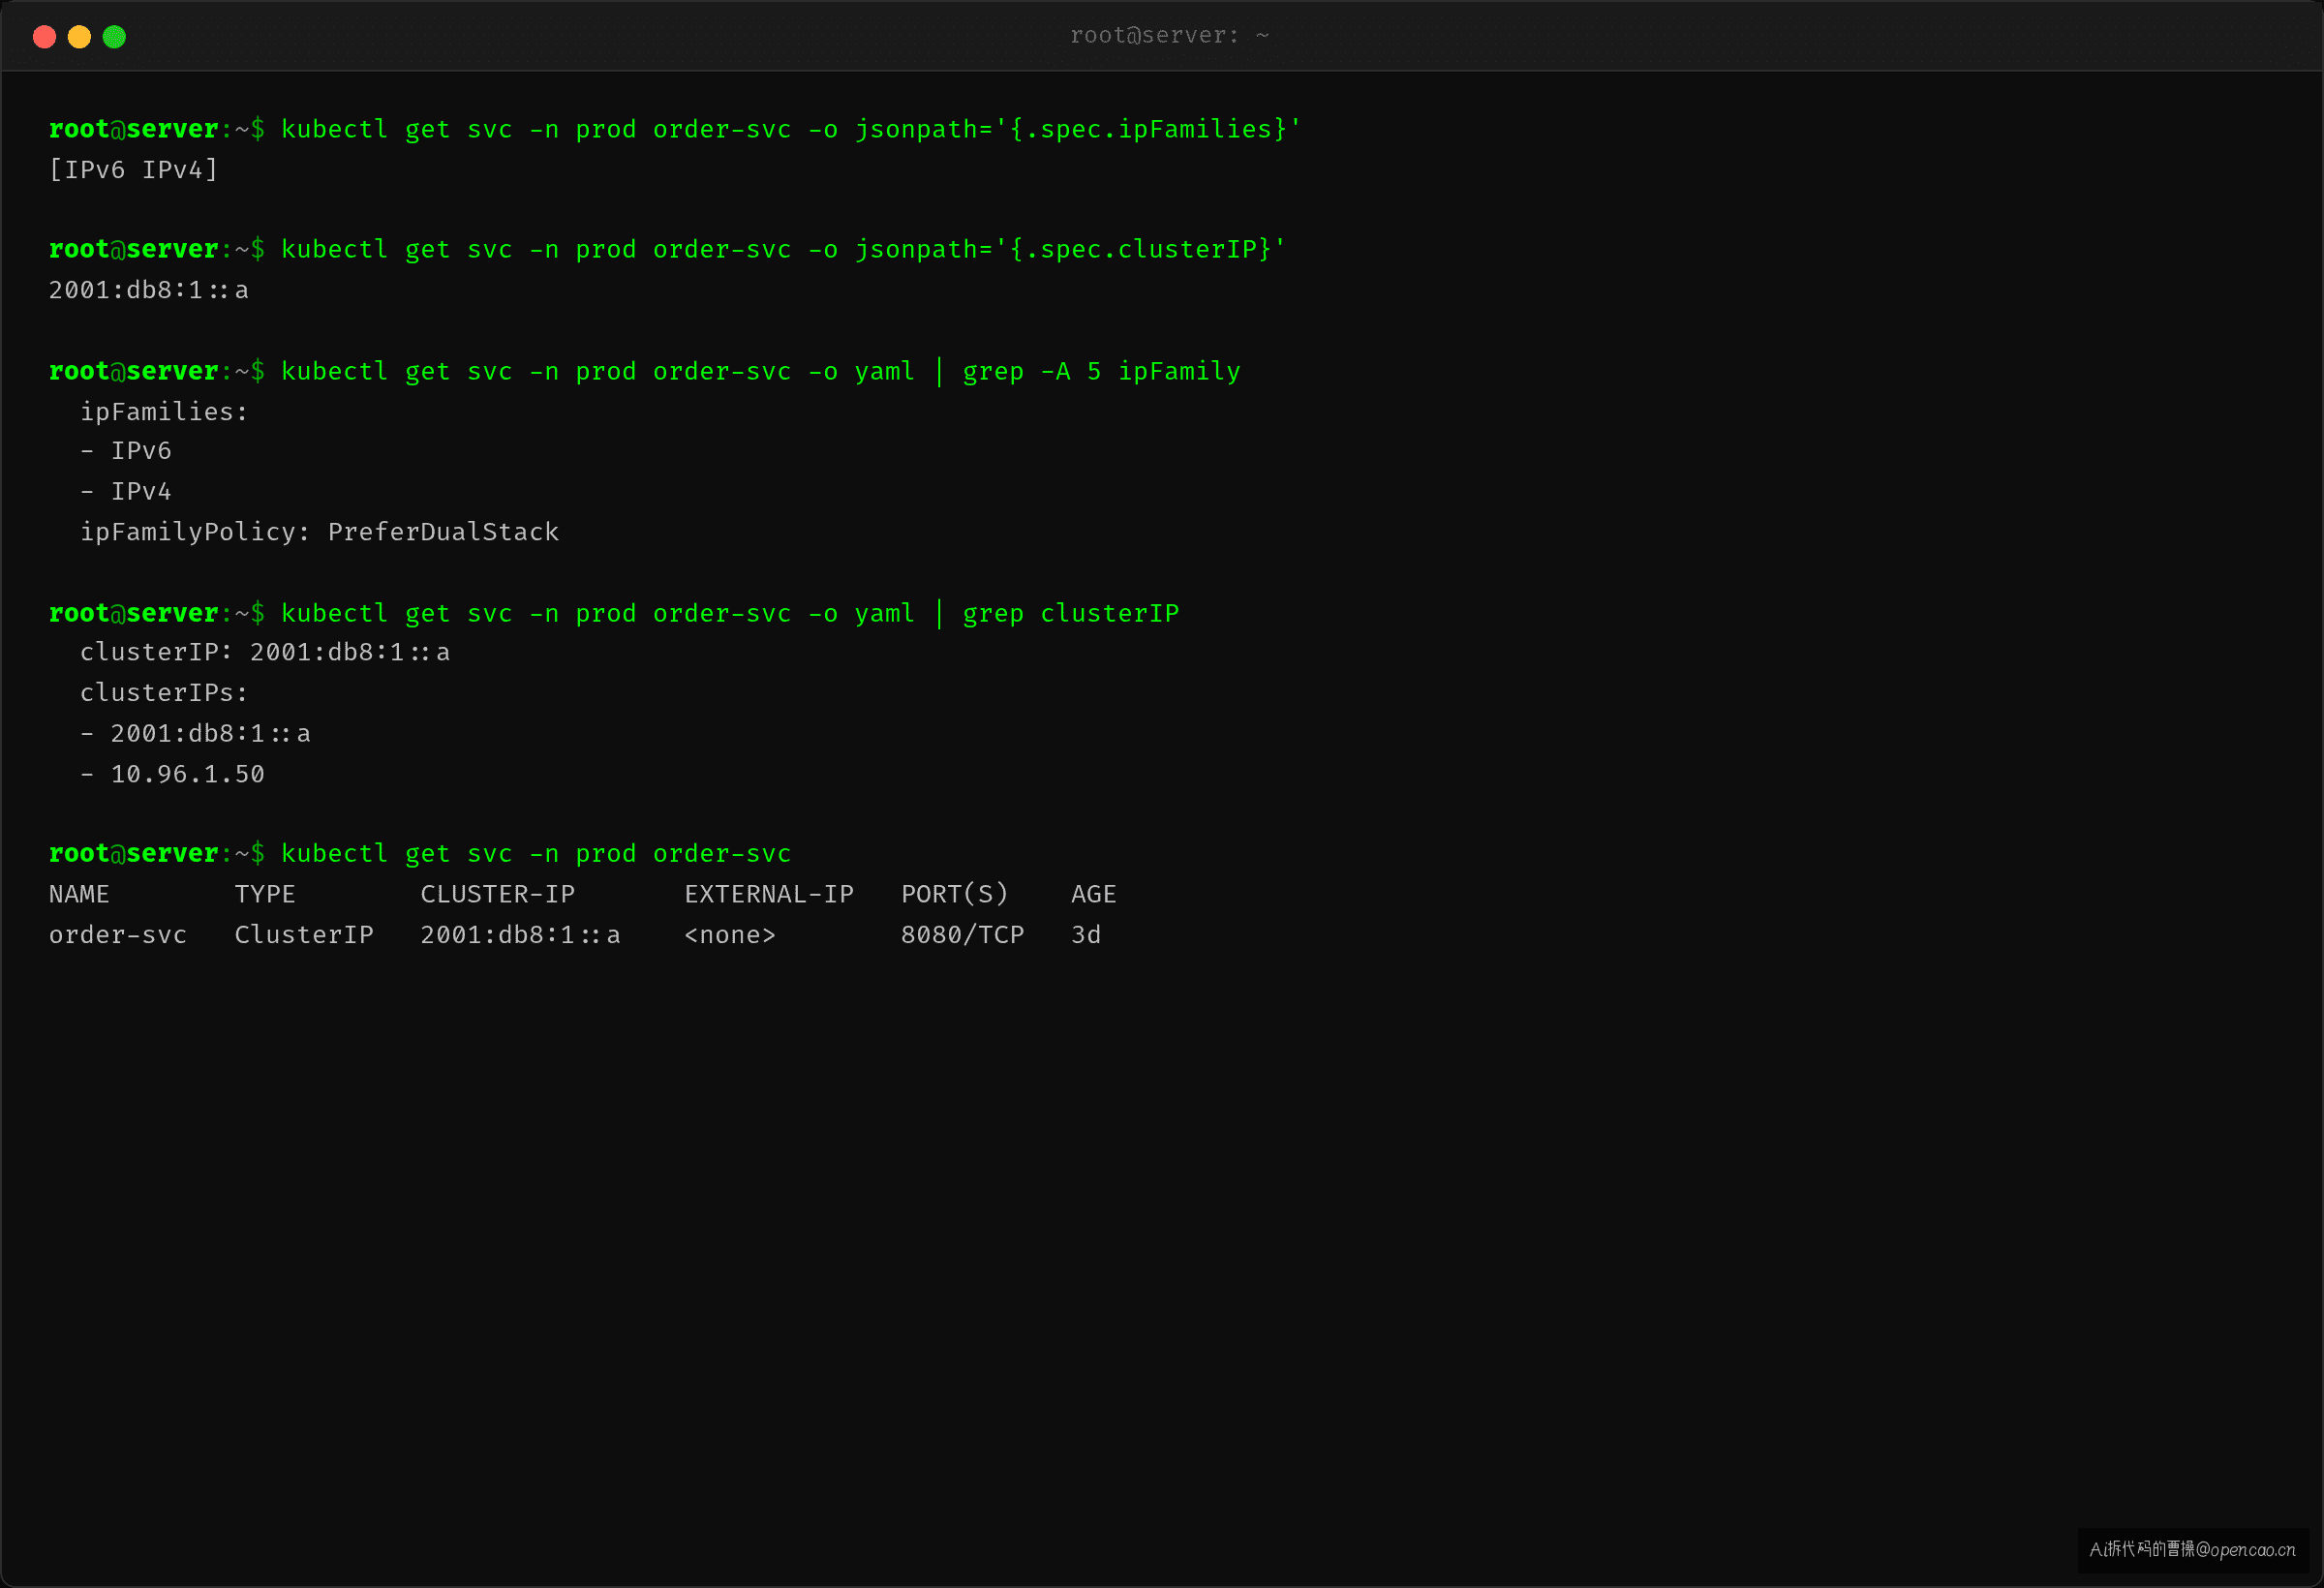Click the EXTERNAL-IP column header
This screenshot has height=1588, width=2324.
[x=769, y=894]
